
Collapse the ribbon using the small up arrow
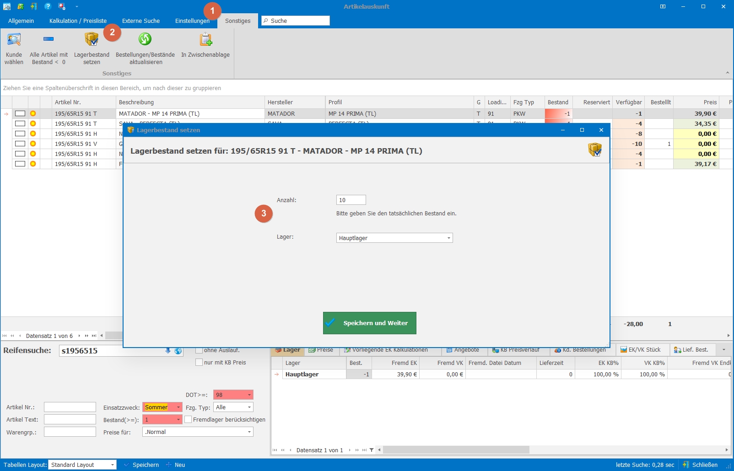(x=728, y=73)
